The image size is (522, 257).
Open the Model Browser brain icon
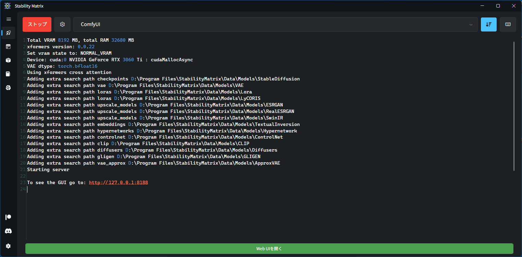pos(9,88)
